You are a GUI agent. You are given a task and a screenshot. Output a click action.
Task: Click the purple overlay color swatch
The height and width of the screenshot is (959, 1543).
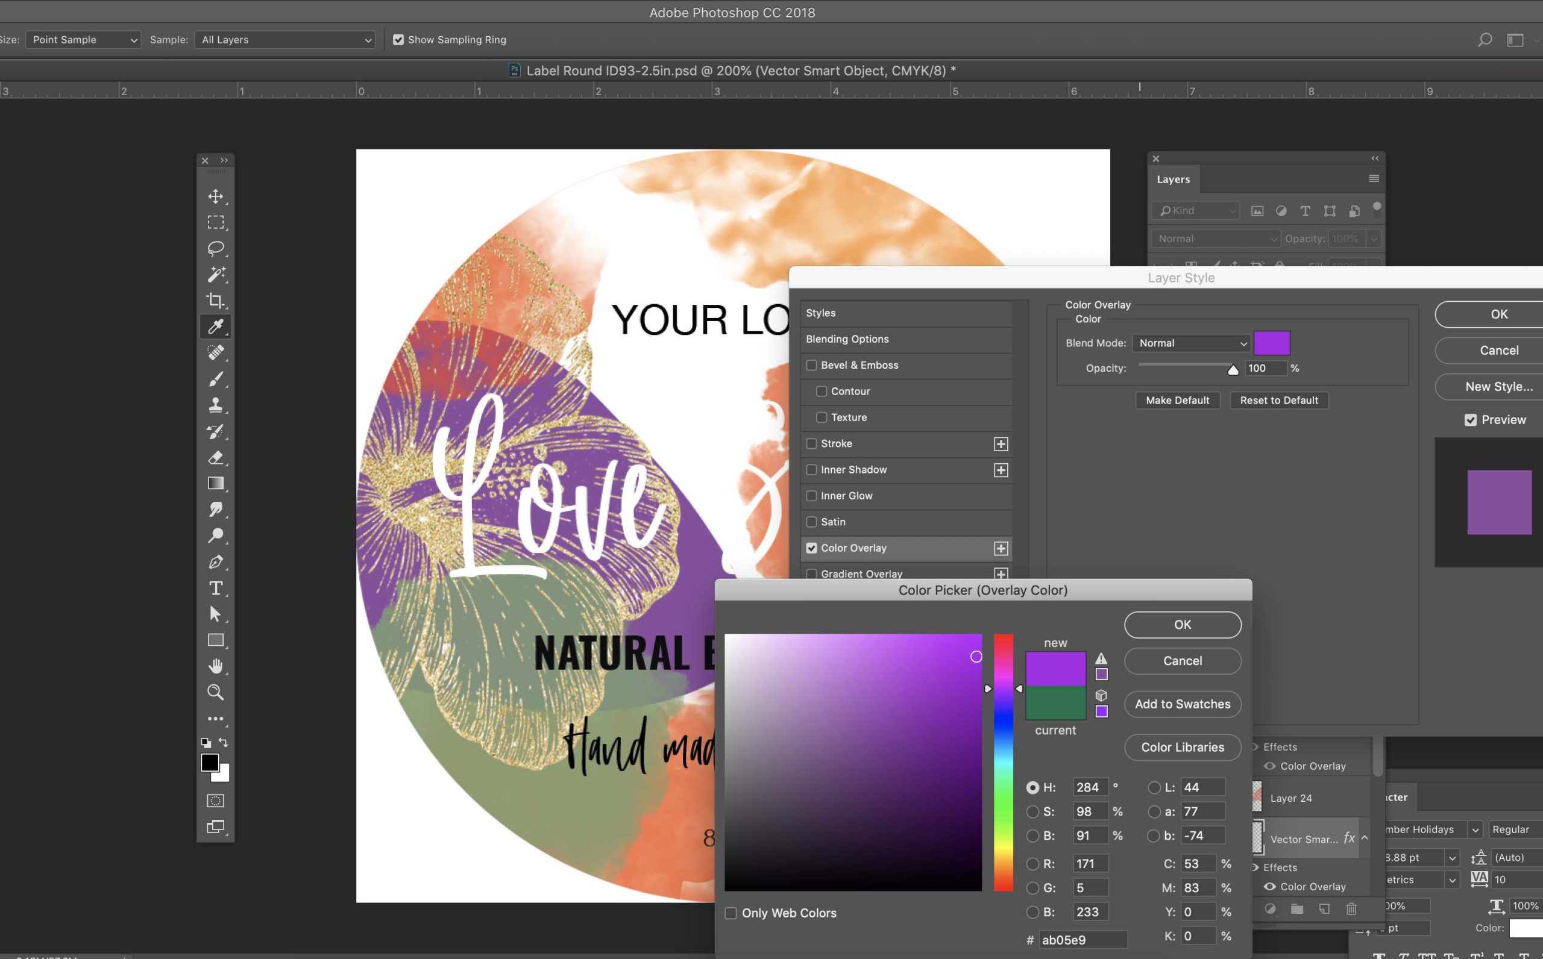pyautogui.click(x=1272, y=343)
